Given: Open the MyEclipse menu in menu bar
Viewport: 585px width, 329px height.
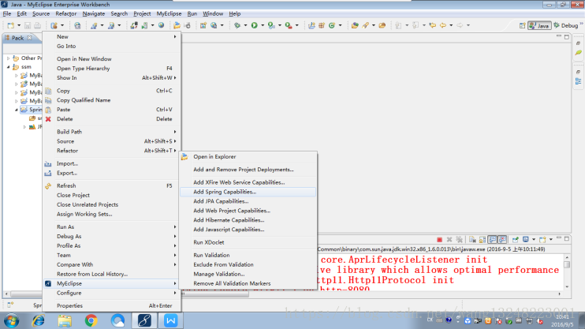Looking at the screenshot, I should (169, 14).
